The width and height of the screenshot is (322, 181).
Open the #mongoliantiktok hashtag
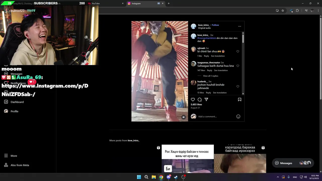coord(207,38)
